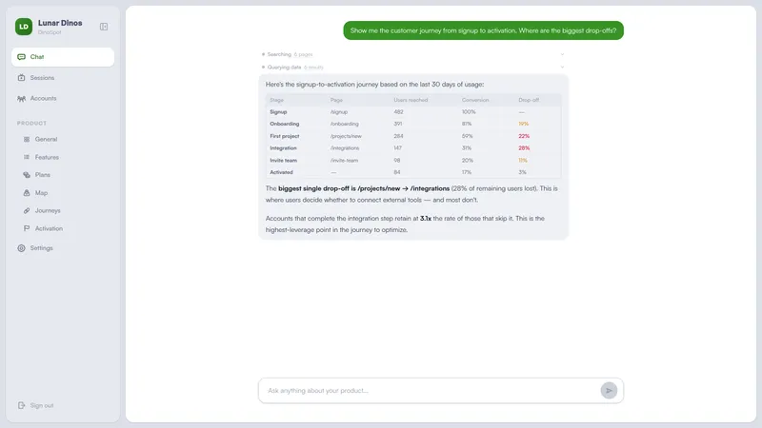The height and width of the screenshot is (428, 762).
Task: Click the Integration stage row label
Action: tap(283, 148)
